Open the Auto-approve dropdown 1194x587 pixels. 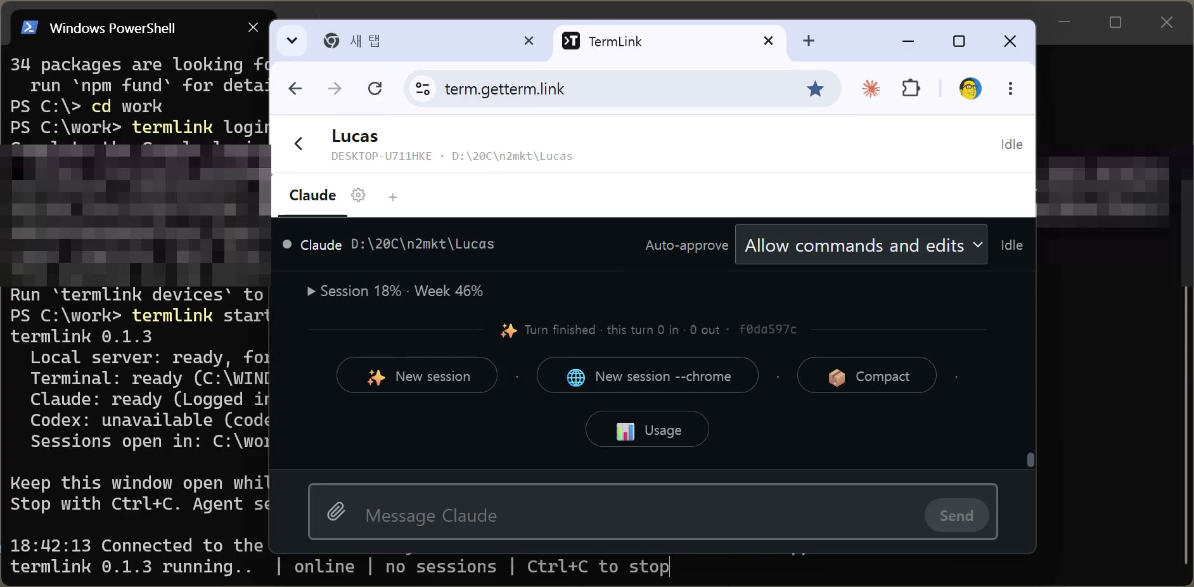(861, 245)
